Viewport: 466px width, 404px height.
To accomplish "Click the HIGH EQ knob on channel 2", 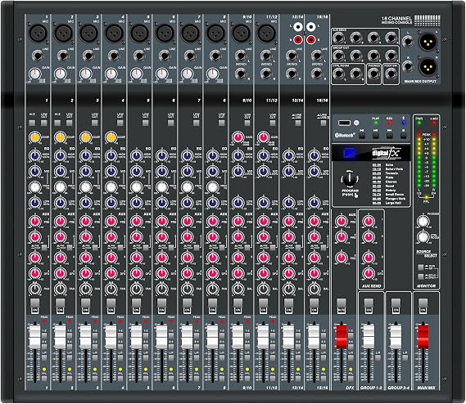I will [x=61, y=155].
